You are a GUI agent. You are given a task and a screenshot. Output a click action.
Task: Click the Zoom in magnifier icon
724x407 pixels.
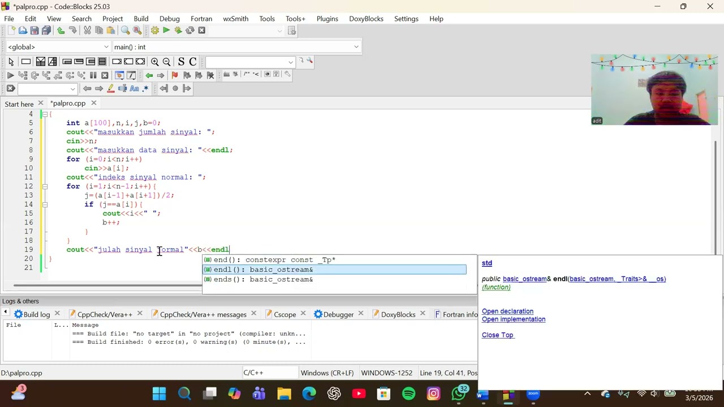coord(154,62)
